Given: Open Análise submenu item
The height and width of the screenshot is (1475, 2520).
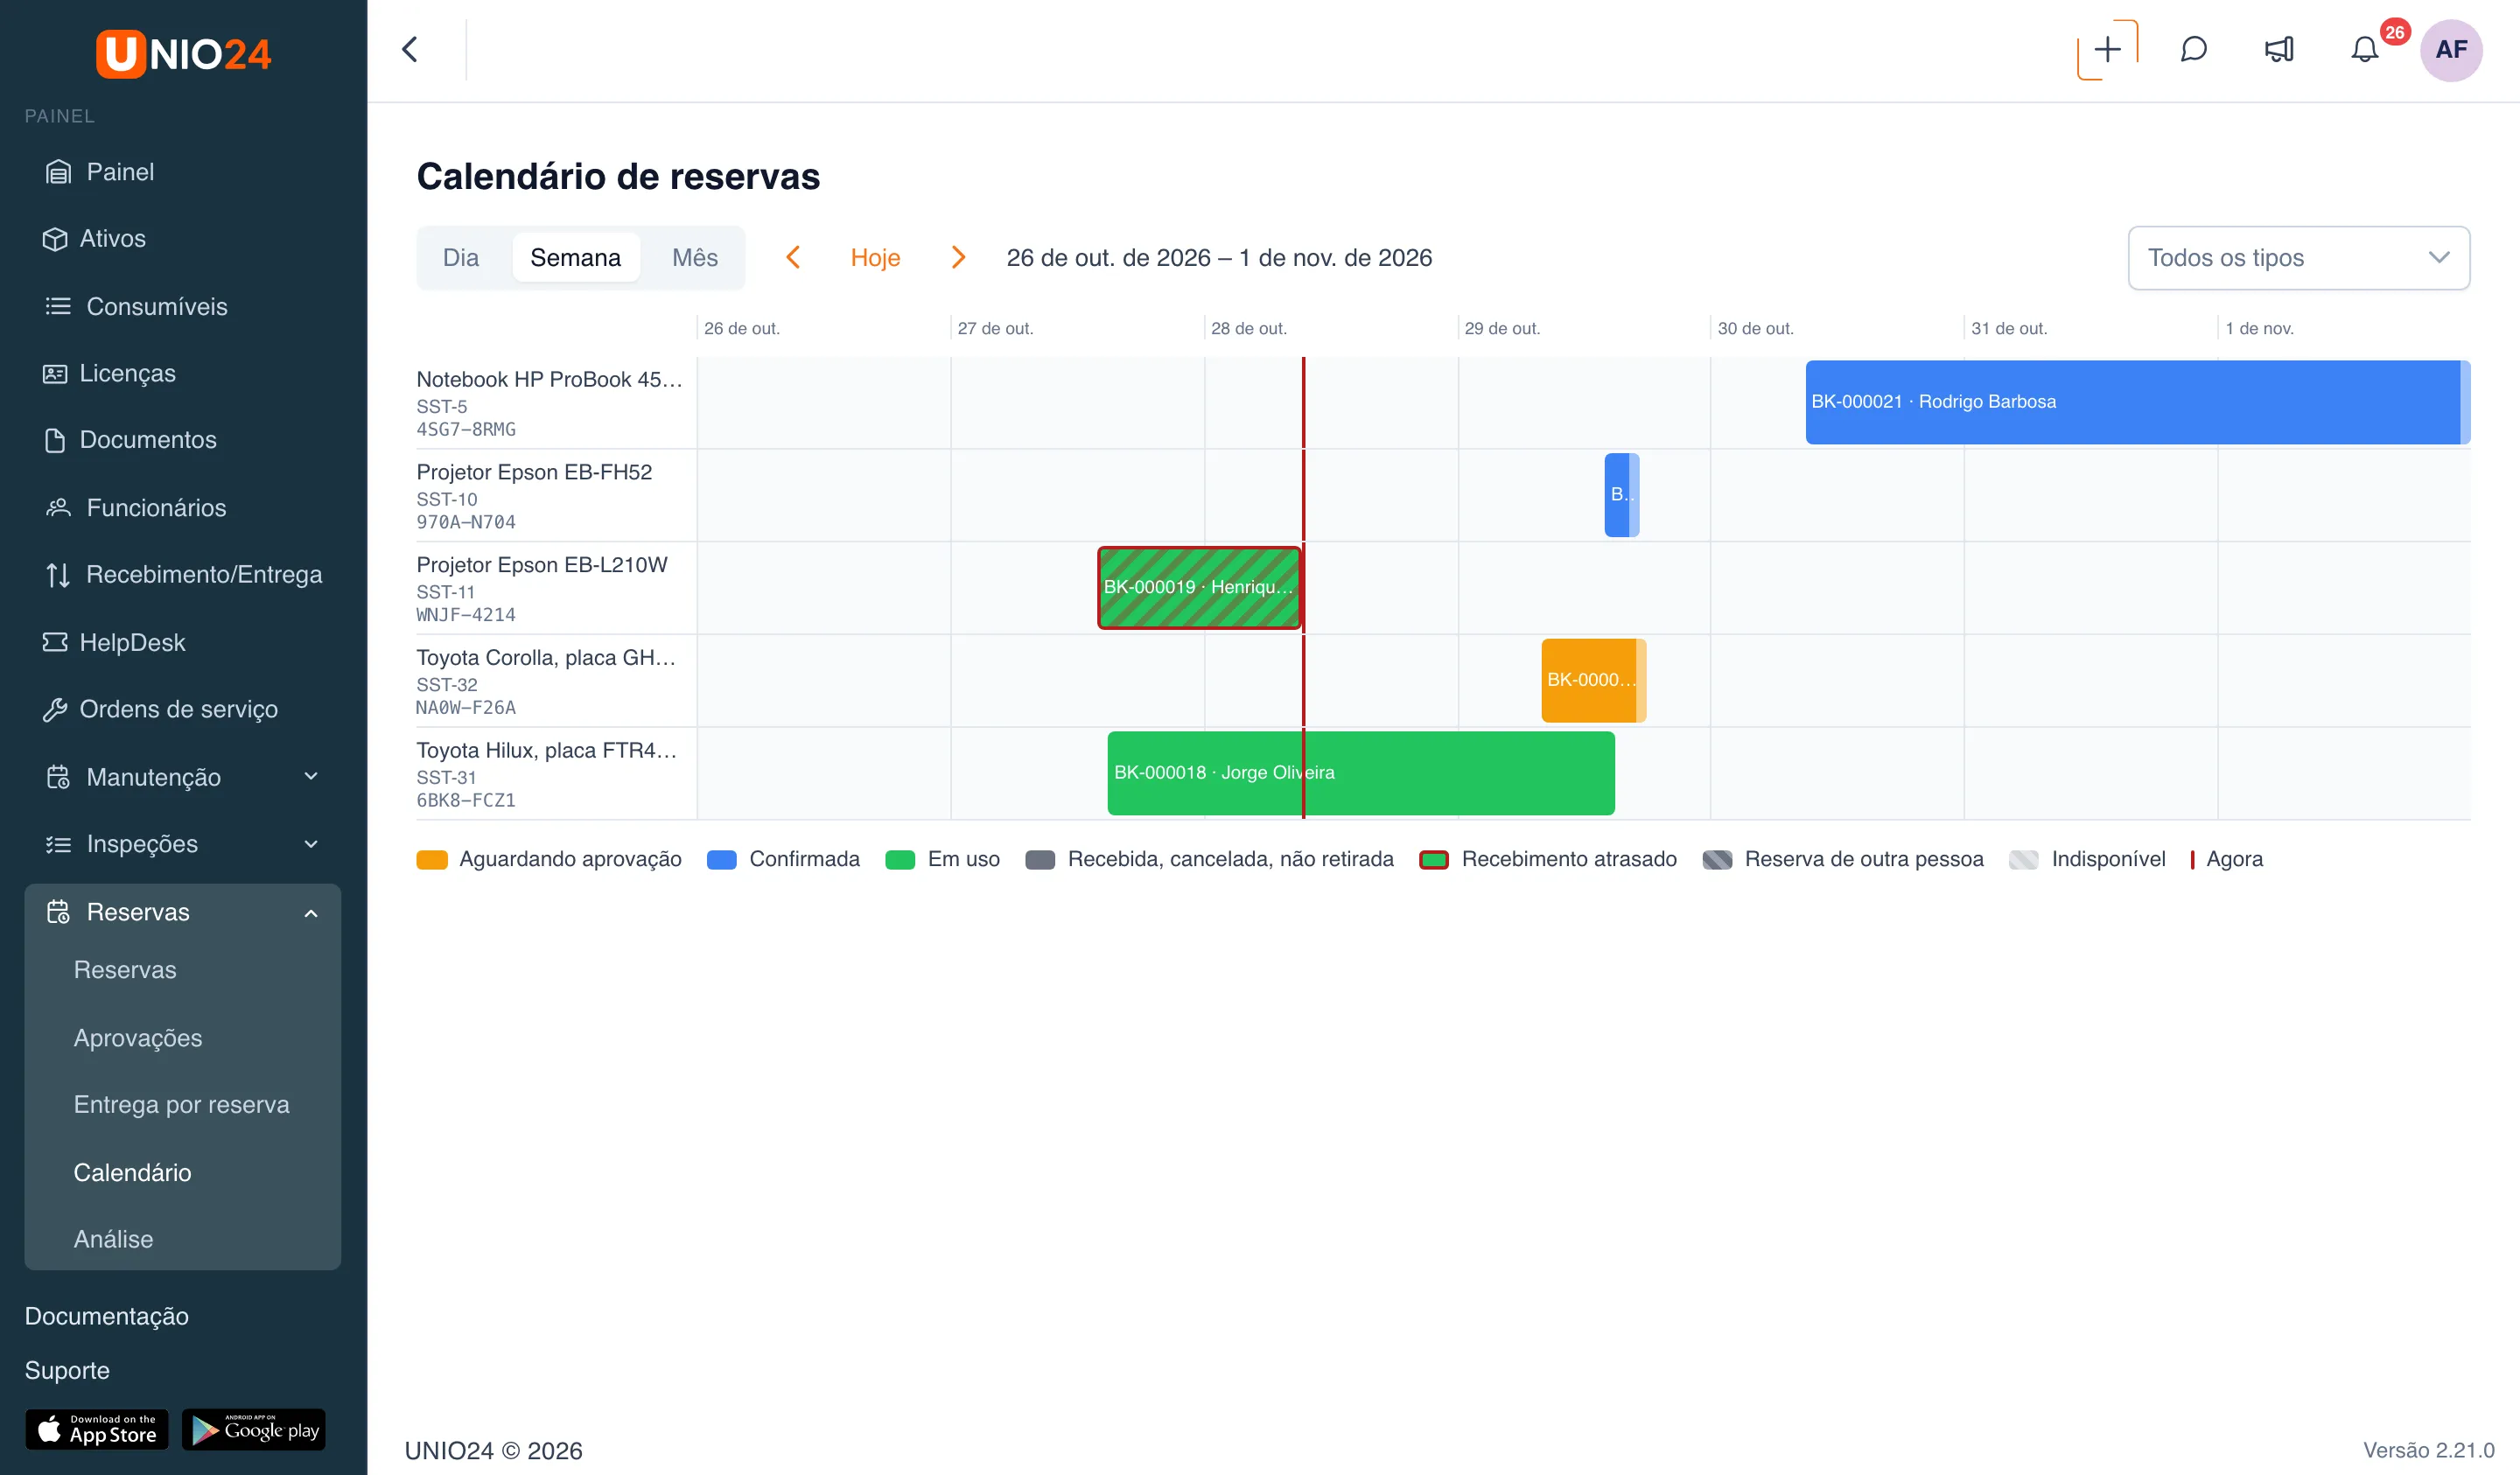Looking at the screenshot, I should 113,1239.
